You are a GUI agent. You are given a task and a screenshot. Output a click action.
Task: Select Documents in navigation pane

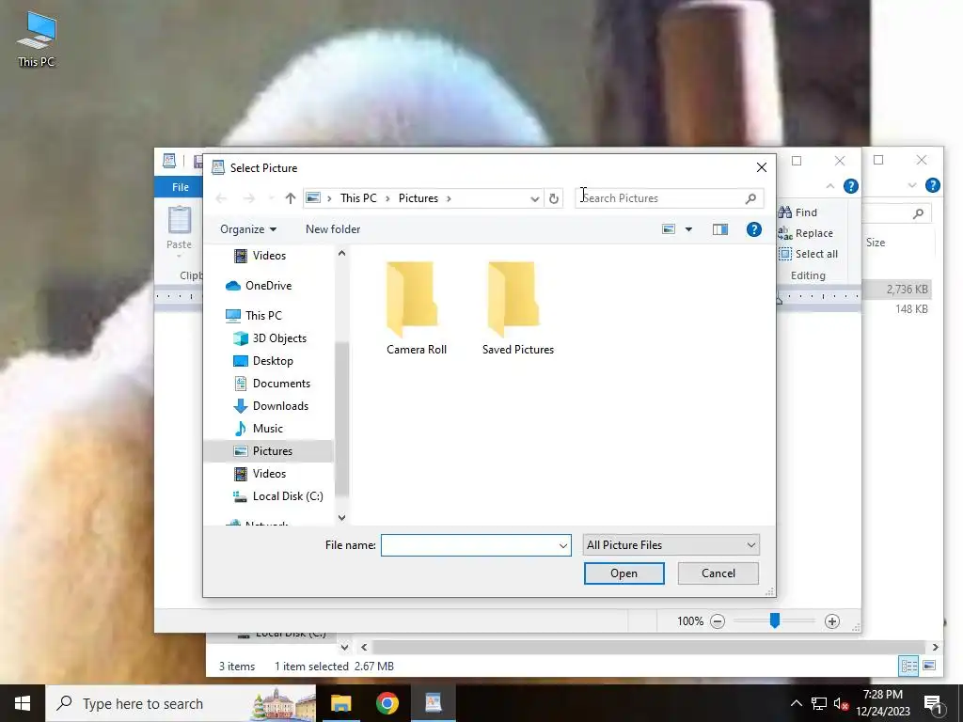point(281,384)
